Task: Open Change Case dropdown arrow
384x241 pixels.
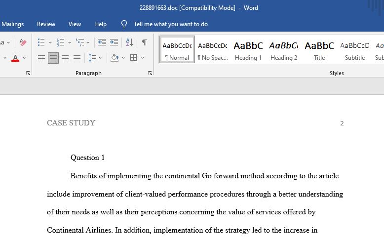Action: 8,42
